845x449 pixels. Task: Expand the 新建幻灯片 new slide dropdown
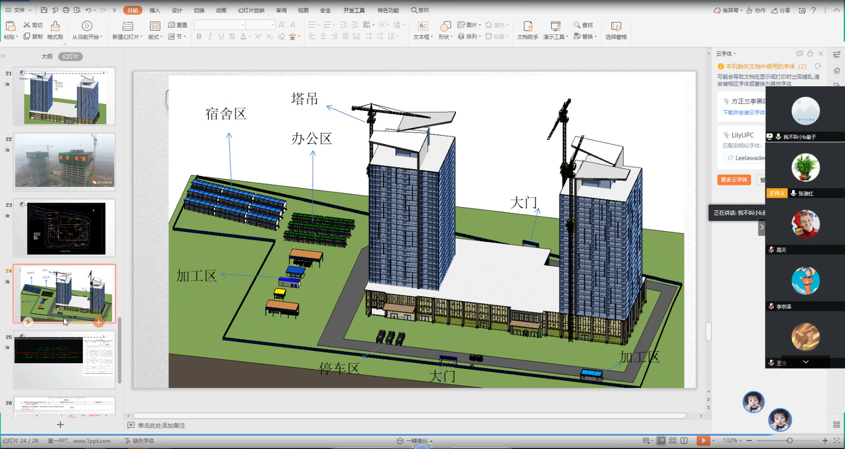[141, 37]
